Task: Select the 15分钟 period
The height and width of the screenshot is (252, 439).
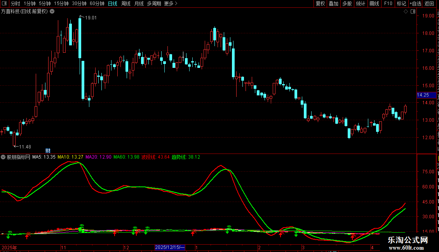Action: coord(61,3)
